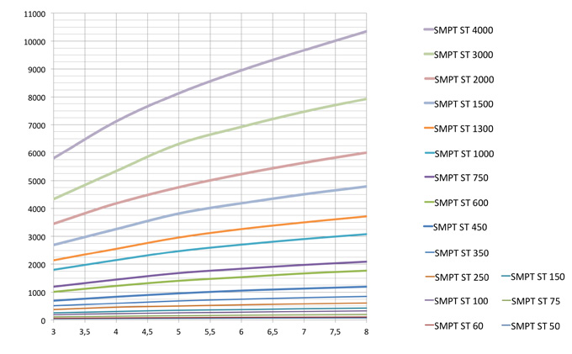Select the SMPT ST 1500 legend color line
572x354 pixels.
click(x=437, y=104)
